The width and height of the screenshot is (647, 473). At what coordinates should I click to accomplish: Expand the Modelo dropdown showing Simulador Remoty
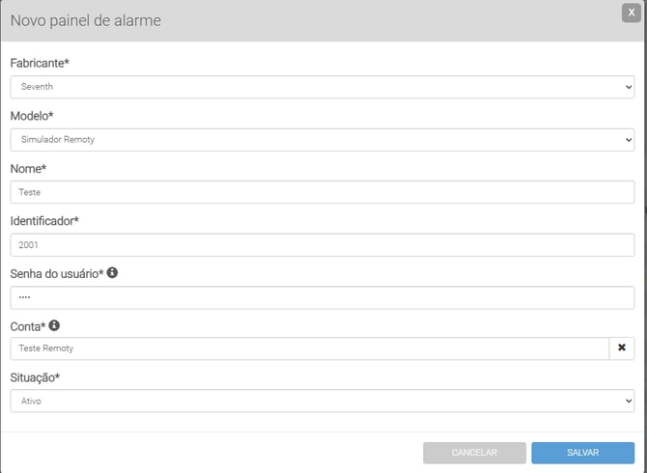(322, 139)
